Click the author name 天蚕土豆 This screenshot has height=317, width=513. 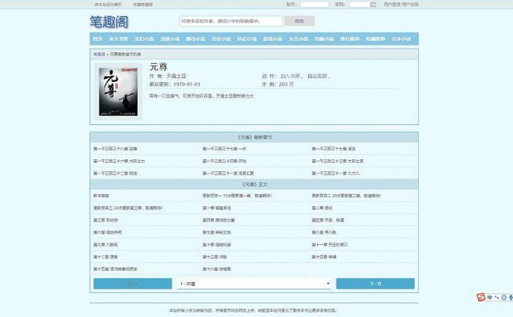click(176, 76)
